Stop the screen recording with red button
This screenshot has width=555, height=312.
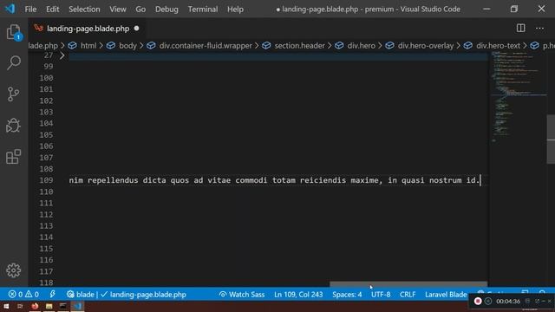coord(478,301)
